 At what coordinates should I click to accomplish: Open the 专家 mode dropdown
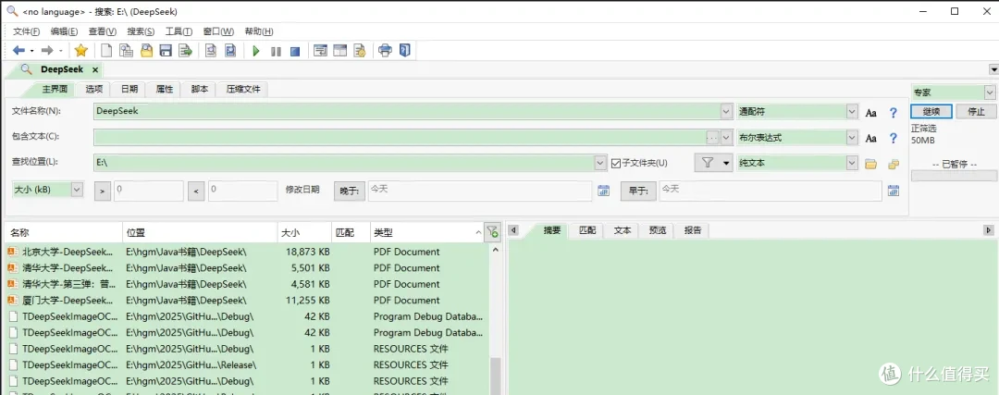click(x=990, y=93)
